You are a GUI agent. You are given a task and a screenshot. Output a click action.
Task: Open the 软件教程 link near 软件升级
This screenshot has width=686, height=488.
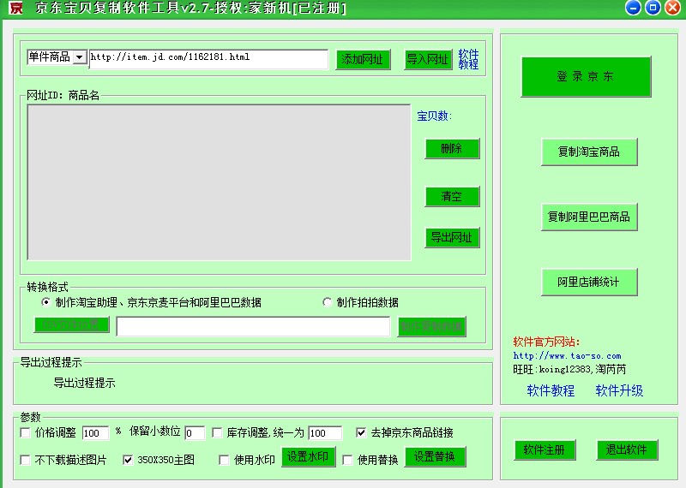pos(551,390)
